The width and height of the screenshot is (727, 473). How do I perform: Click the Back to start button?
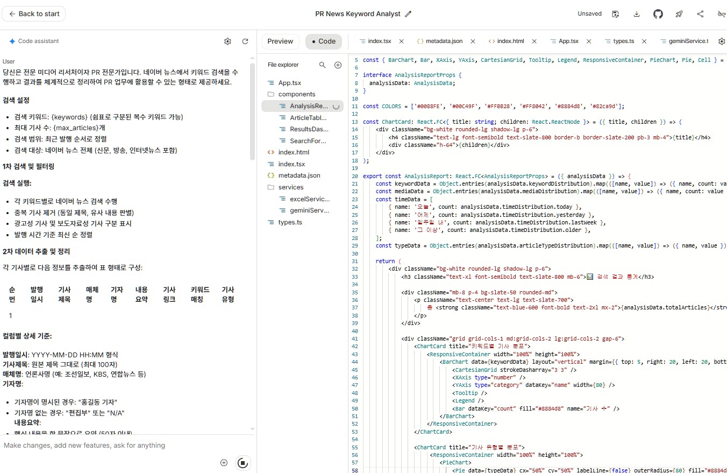point(33,13)
